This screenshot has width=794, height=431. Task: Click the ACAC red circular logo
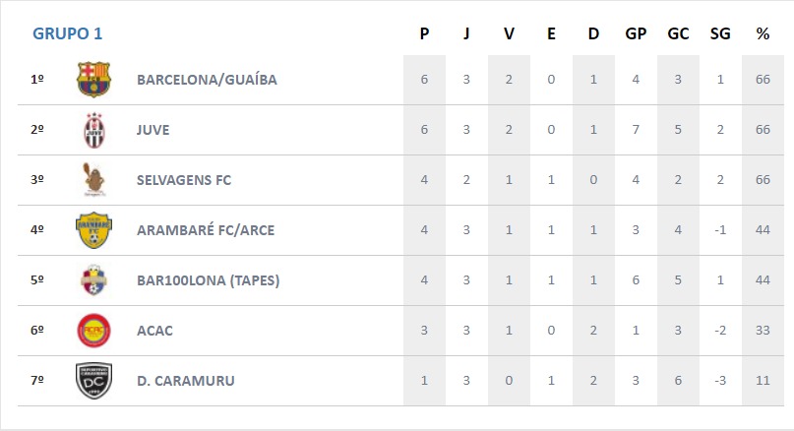point(93,331)
